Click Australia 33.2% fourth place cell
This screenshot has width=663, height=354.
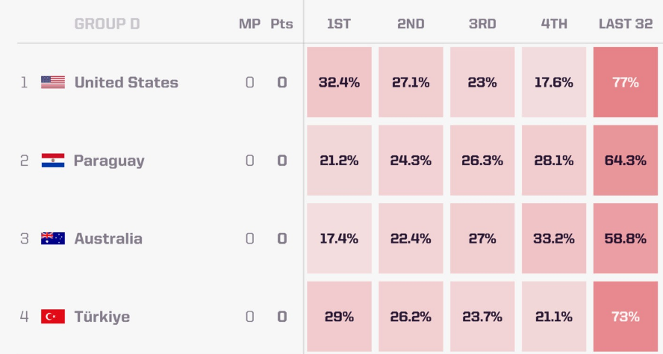(x=554, y=238)
